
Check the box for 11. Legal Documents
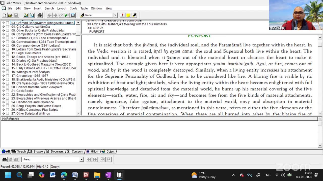tap(8, 53)
